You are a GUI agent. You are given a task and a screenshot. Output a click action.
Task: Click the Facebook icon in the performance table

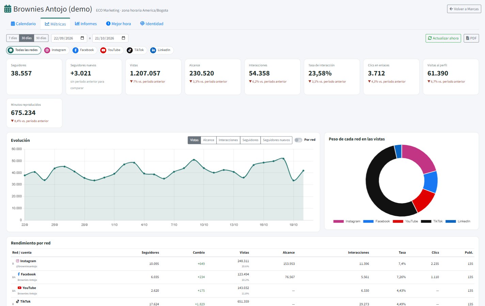[19, 274]
